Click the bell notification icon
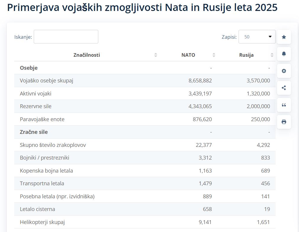The height and width of the screenshot is (232, 299). click(x=284, y=54)
